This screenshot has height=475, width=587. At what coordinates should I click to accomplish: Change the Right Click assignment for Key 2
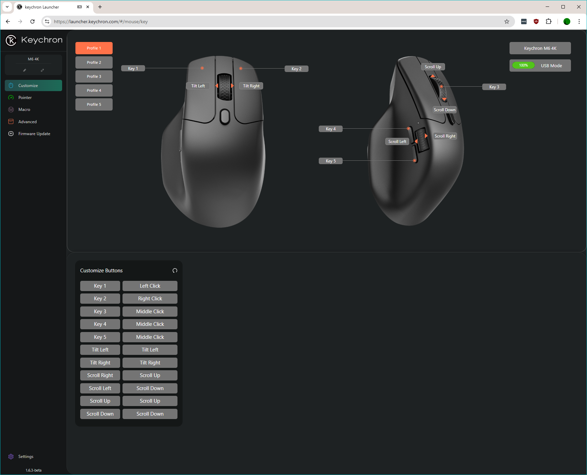[150, 299]
